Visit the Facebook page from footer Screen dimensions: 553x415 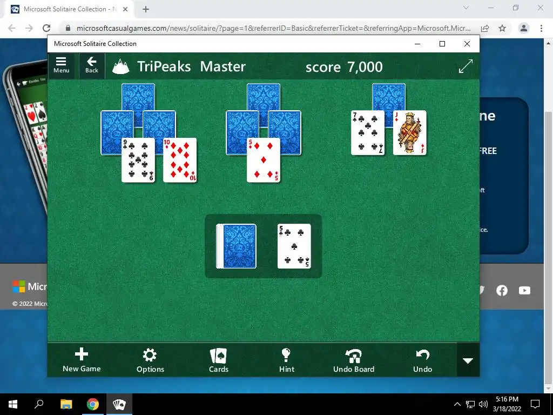502,290
